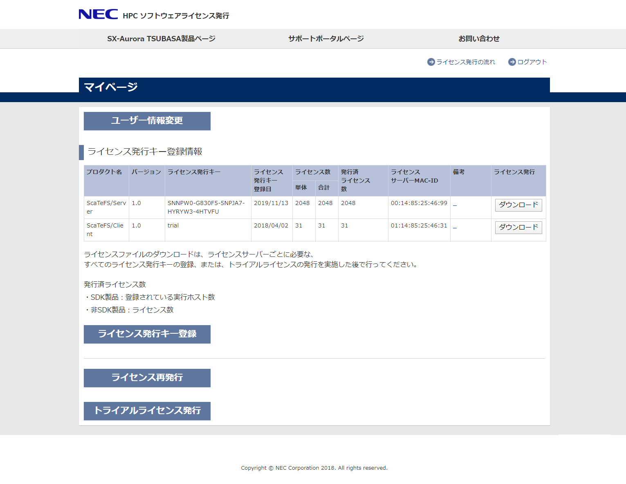This screenshot has width=626, height=484.
Task: Click the ライセンス発行 column header
Action: pyautogui.click(x=518, y=181)
